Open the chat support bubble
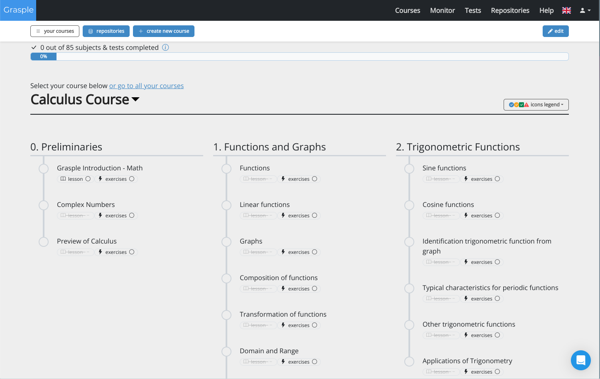Image resolution: width=600 pixels, height=379 pixels. pyautogui.click(x=580, y=360)
